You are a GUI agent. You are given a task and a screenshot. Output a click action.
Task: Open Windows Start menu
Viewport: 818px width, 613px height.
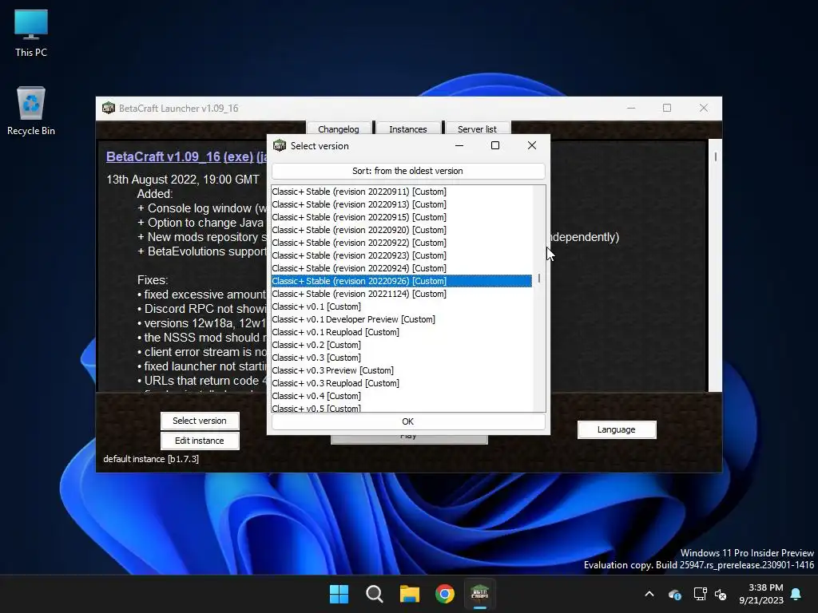point(339,594)
